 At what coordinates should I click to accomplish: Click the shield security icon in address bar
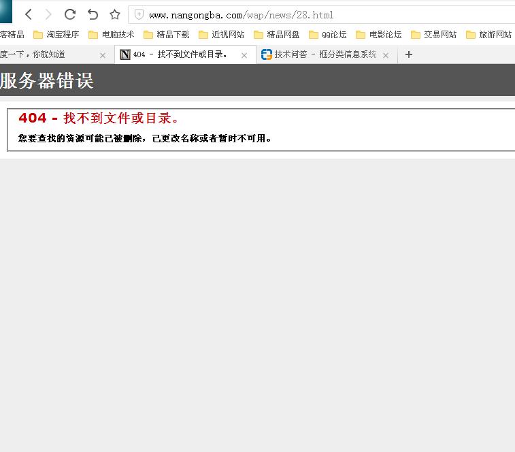click(139, 14)
